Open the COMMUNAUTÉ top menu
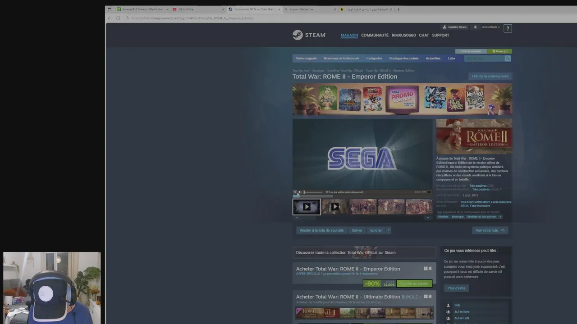577x324 pixels. coord(375,35)
